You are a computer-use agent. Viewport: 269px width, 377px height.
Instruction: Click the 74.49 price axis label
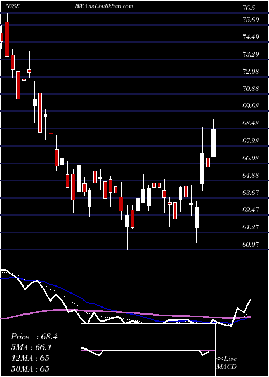[x=251, y=37]
